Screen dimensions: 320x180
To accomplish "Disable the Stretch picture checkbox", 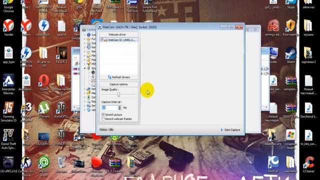I will point(103,114).
